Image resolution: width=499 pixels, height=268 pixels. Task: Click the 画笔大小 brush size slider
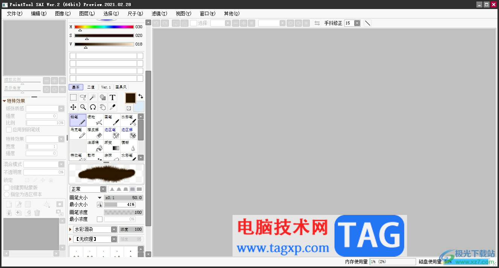click(x=124, y=198)
